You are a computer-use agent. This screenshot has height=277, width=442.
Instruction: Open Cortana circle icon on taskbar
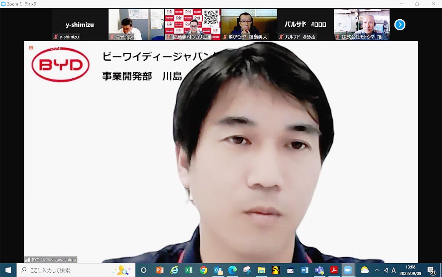point(144,270)
